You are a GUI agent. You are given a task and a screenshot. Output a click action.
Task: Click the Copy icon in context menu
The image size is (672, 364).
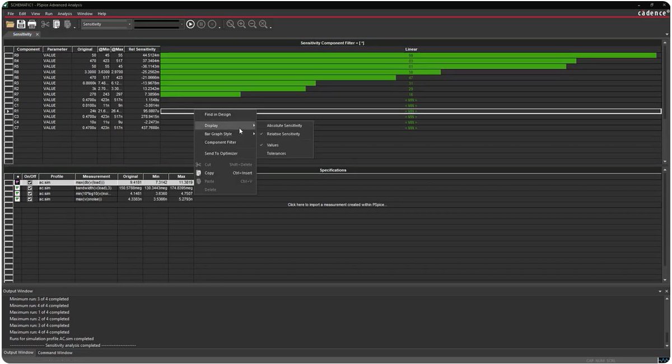198,173
